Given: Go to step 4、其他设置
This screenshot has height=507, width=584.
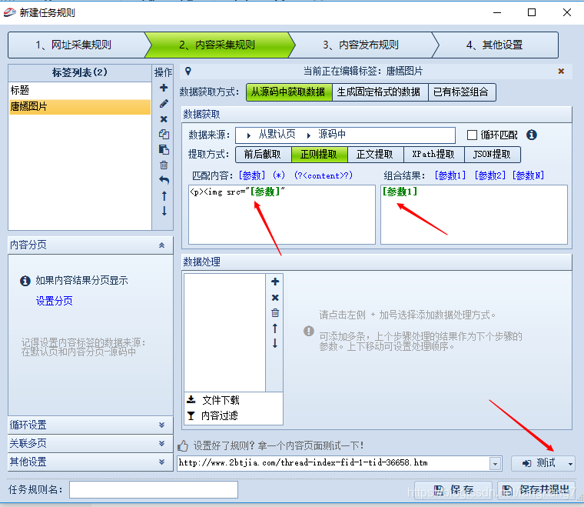Looking at the screenshot, I should [x=497, y=45].
